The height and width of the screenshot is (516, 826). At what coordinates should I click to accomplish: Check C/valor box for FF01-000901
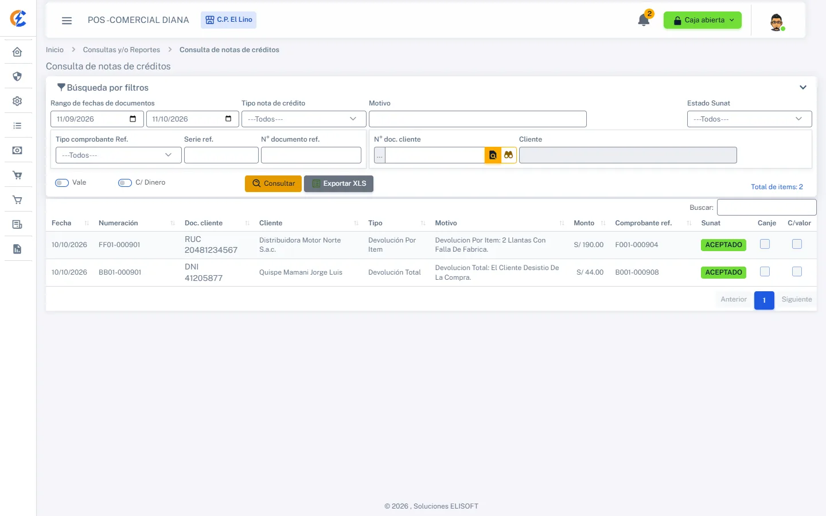click(x=797, y=244)
